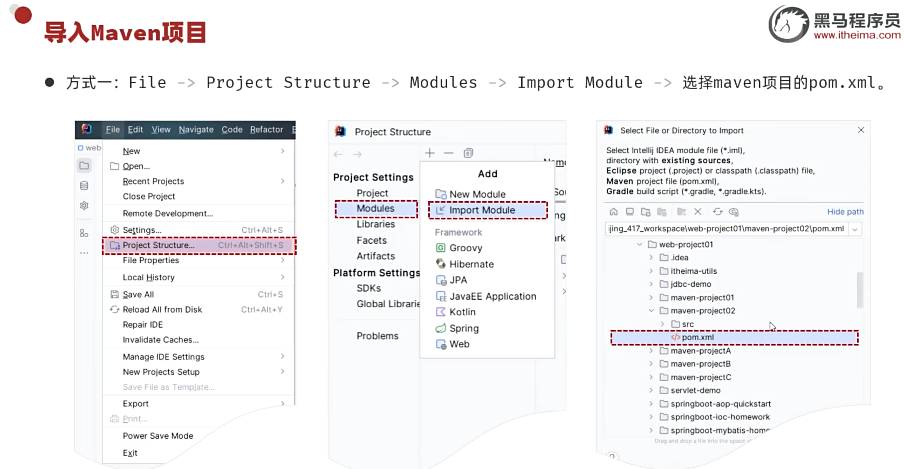Choose Remote Development... menu entry
Screen dimensions: 904x469
(x=198, y=213)
